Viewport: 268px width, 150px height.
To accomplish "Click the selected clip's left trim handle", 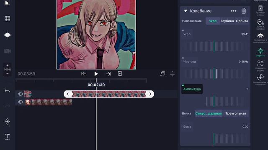I will pyautogui.click(x=68, y=94).
